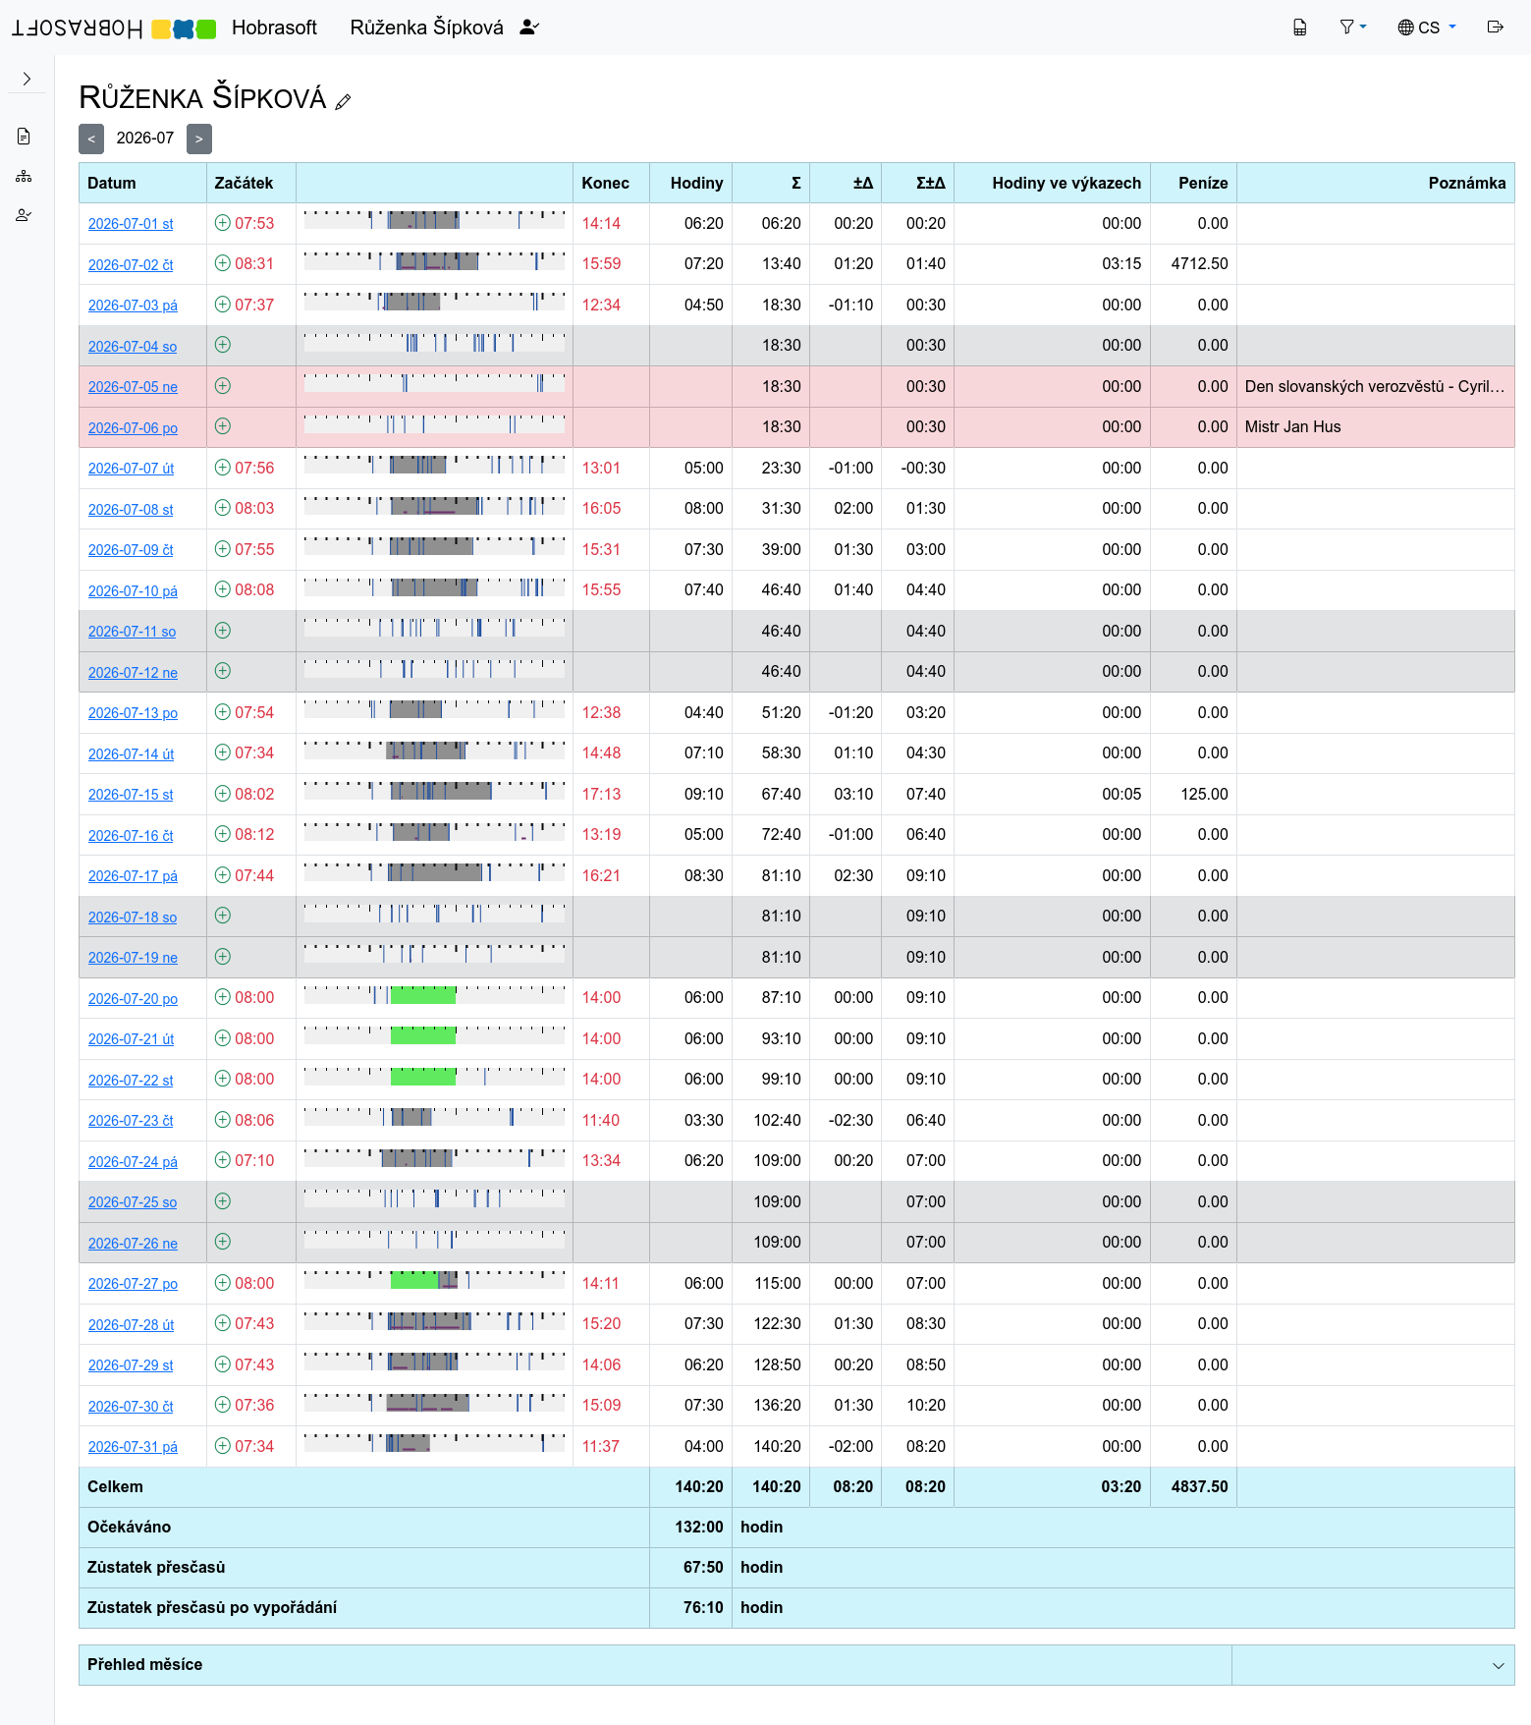Open the document report icon in top bar

tap(1299, 28)
